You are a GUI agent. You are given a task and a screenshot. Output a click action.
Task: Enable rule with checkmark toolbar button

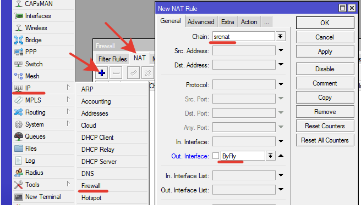133,73
